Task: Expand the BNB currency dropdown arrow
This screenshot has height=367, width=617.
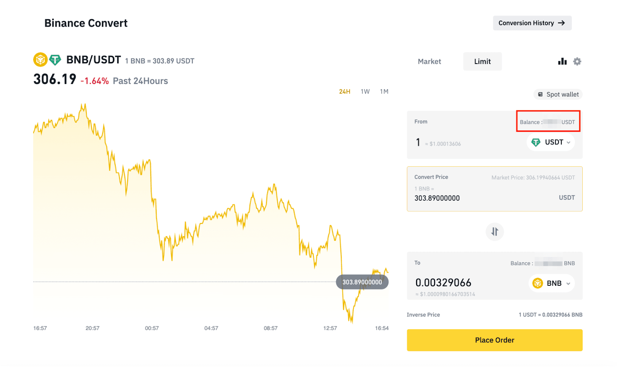Action: [x=568, y=283]
